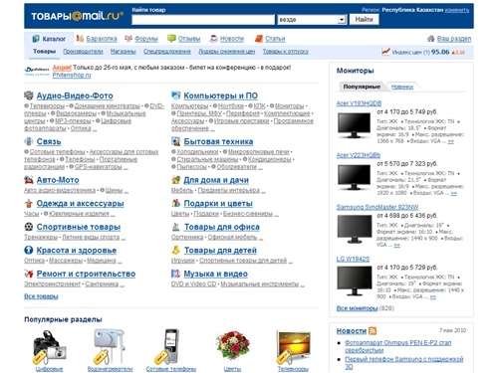
Task: Open the Лидеры снижения цен tab
Action: [x=227, y=52]
